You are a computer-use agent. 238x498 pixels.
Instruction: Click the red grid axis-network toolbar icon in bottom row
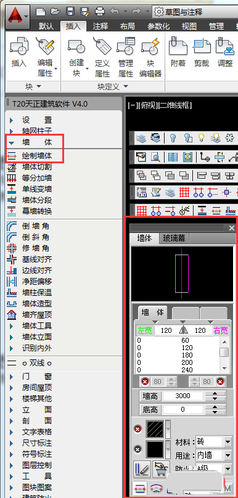point(141,210)
